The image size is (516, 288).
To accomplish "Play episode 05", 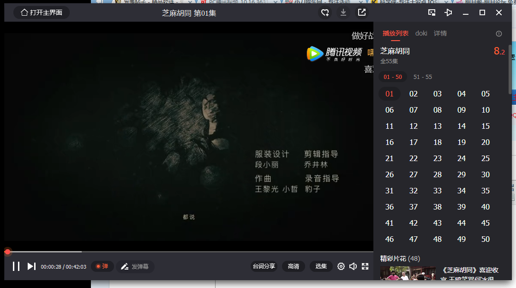I will coord(486,94).
